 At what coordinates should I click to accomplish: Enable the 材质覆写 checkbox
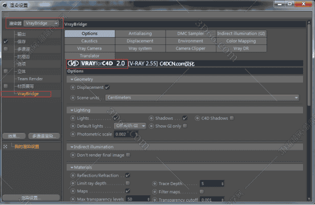(6, 86)
